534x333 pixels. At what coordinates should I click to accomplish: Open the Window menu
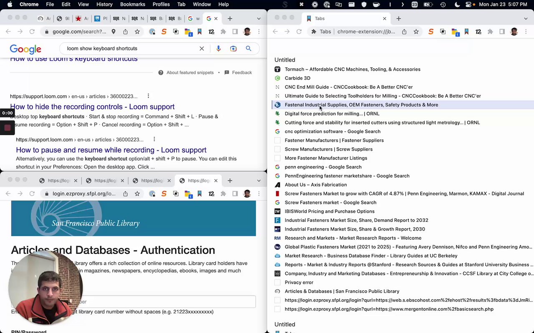pos(202,5)
